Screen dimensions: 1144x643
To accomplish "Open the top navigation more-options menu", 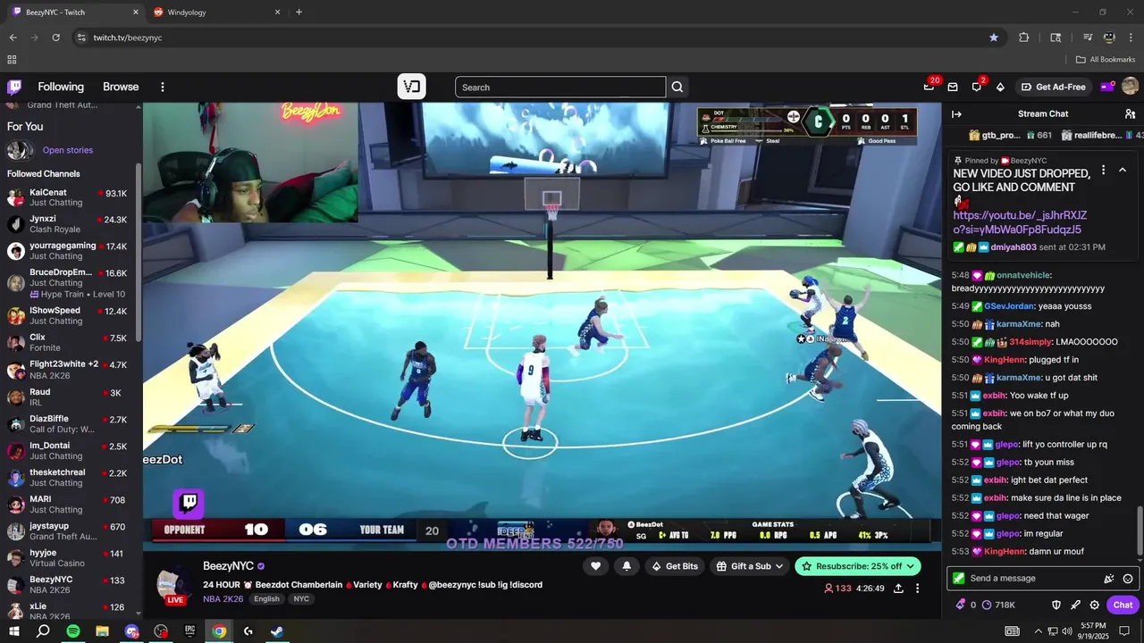I will coord(163,87).
